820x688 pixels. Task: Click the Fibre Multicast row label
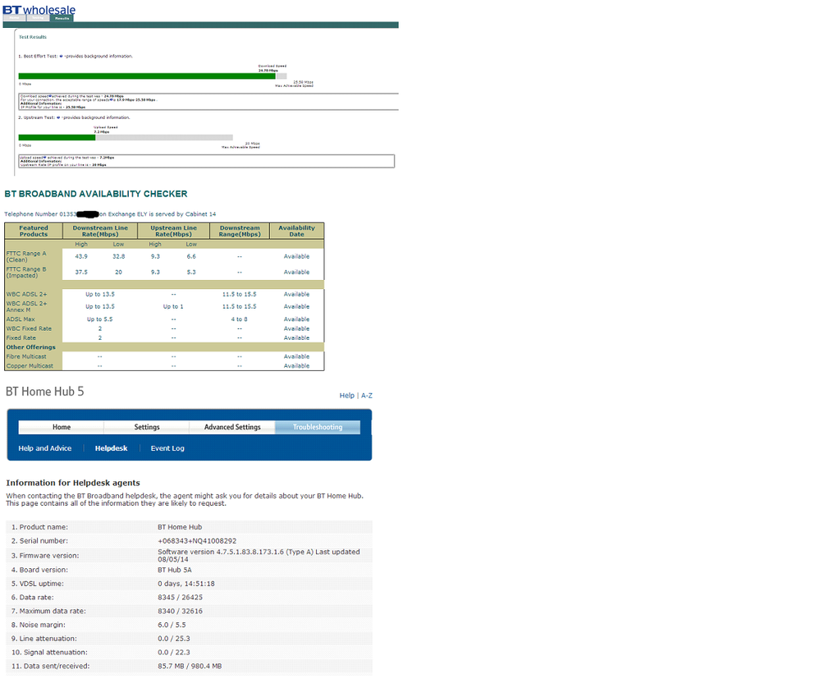coord(26,357)
